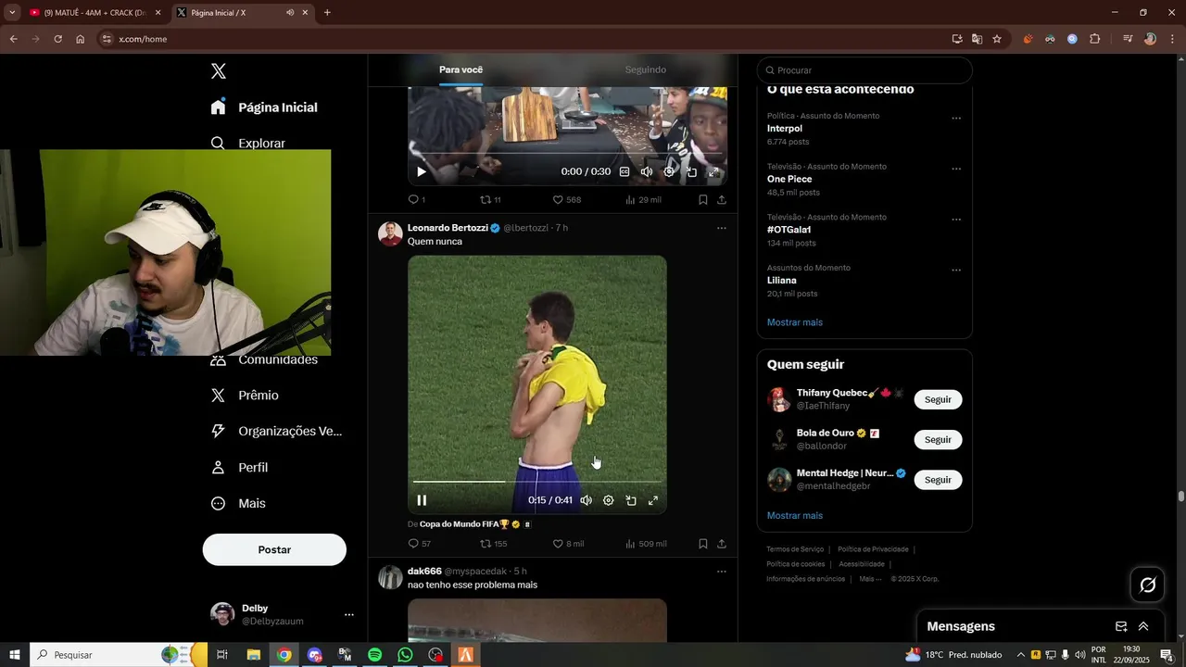The height and width of the screenshot is (667, 1186).
Task: Bookmark the top post
Action: [x=703, y=200]
